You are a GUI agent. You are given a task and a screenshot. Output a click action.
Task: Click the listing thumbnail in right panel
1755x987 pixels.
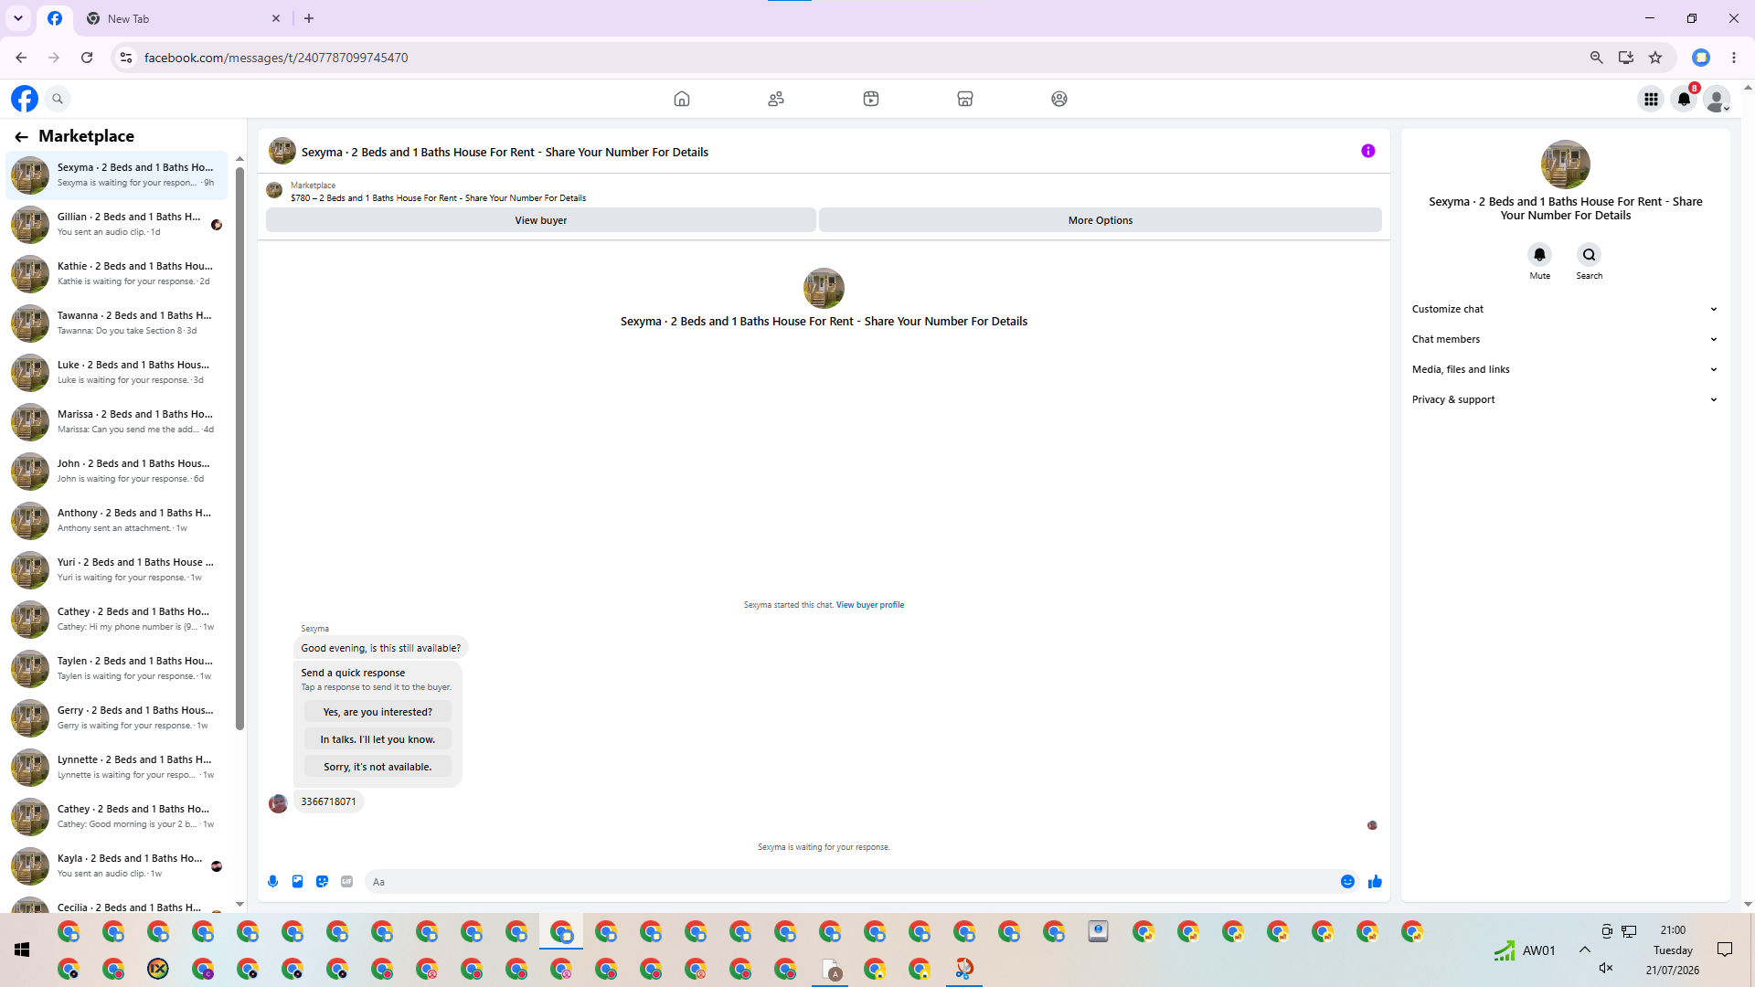click(1566, 164)
